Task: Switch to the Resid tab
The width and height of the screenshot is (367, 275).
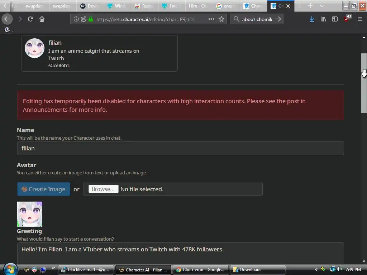Action: (x=144, y=6)
